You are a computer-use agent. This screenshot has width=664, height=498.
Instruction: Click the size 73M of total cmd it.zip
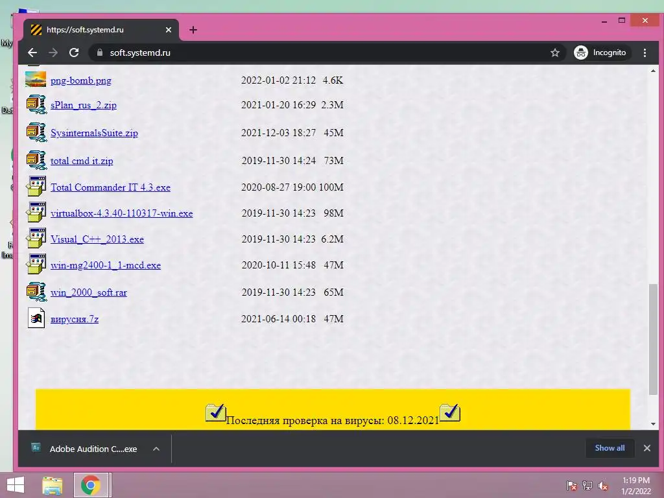pos(333,161)
